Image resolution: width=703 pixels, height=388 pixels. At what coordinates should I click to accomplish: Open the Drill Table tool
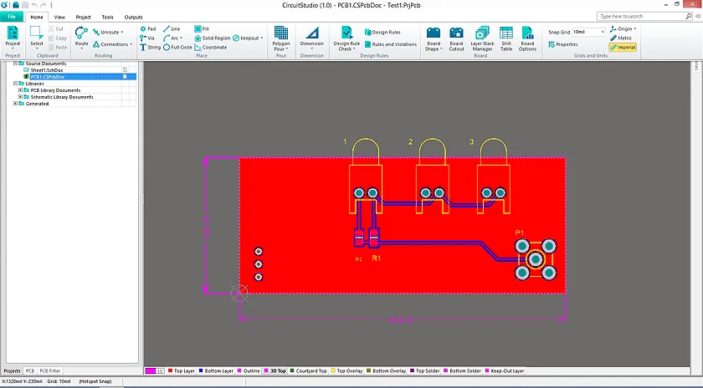pyautogui.click(x=506, y=33)
